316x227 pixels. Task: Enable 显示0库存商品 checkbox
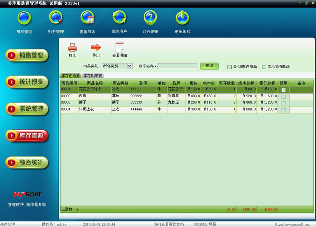pyautogui.click(x=229, y=66)
